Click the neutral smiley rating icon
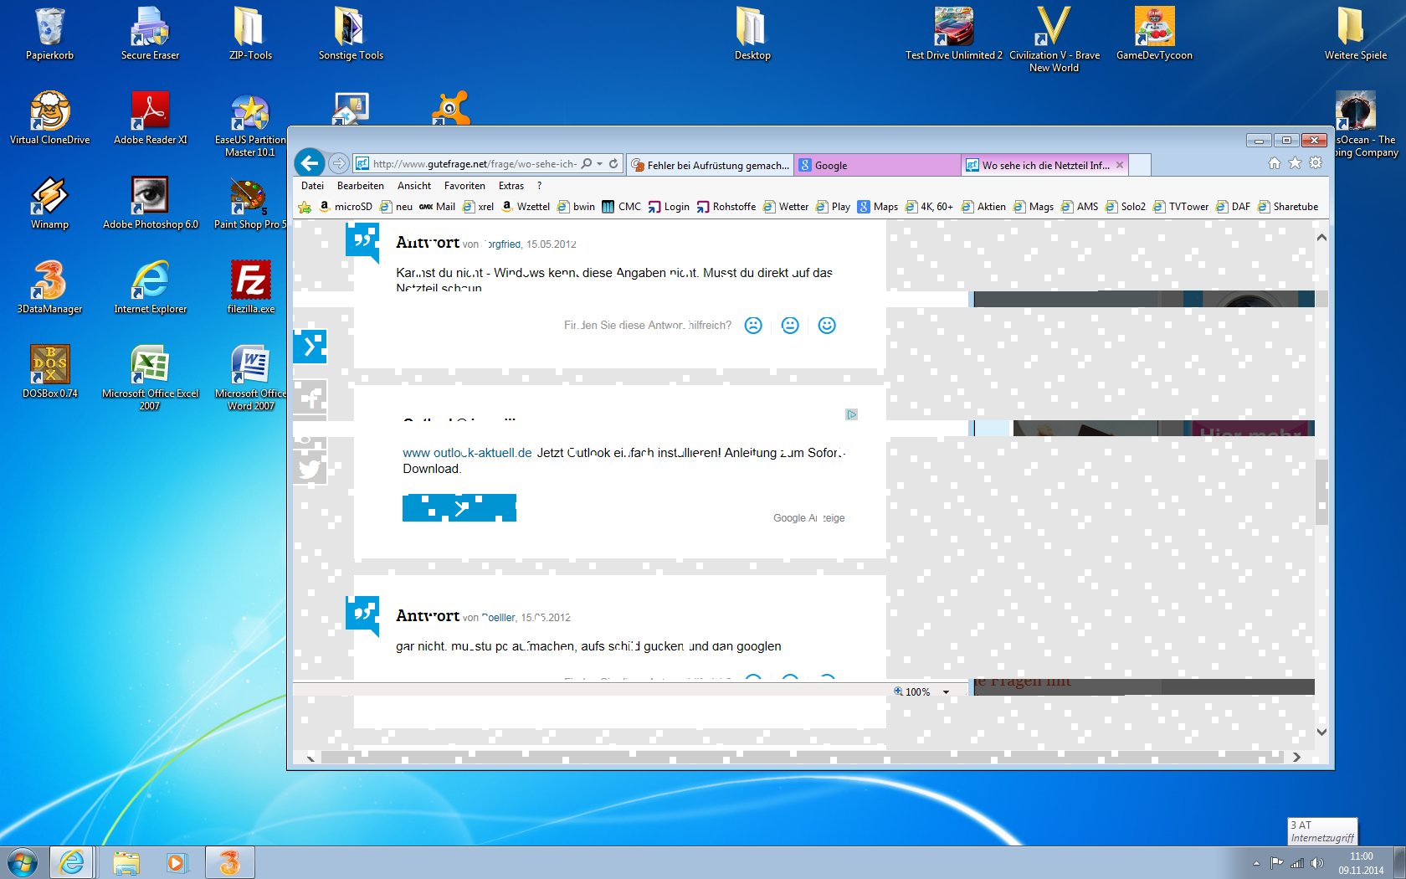1406x879 pixels. pos(790,326)
